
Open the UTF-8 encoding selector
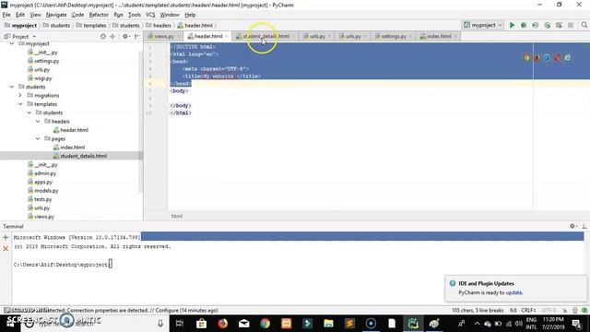(549, 311)
